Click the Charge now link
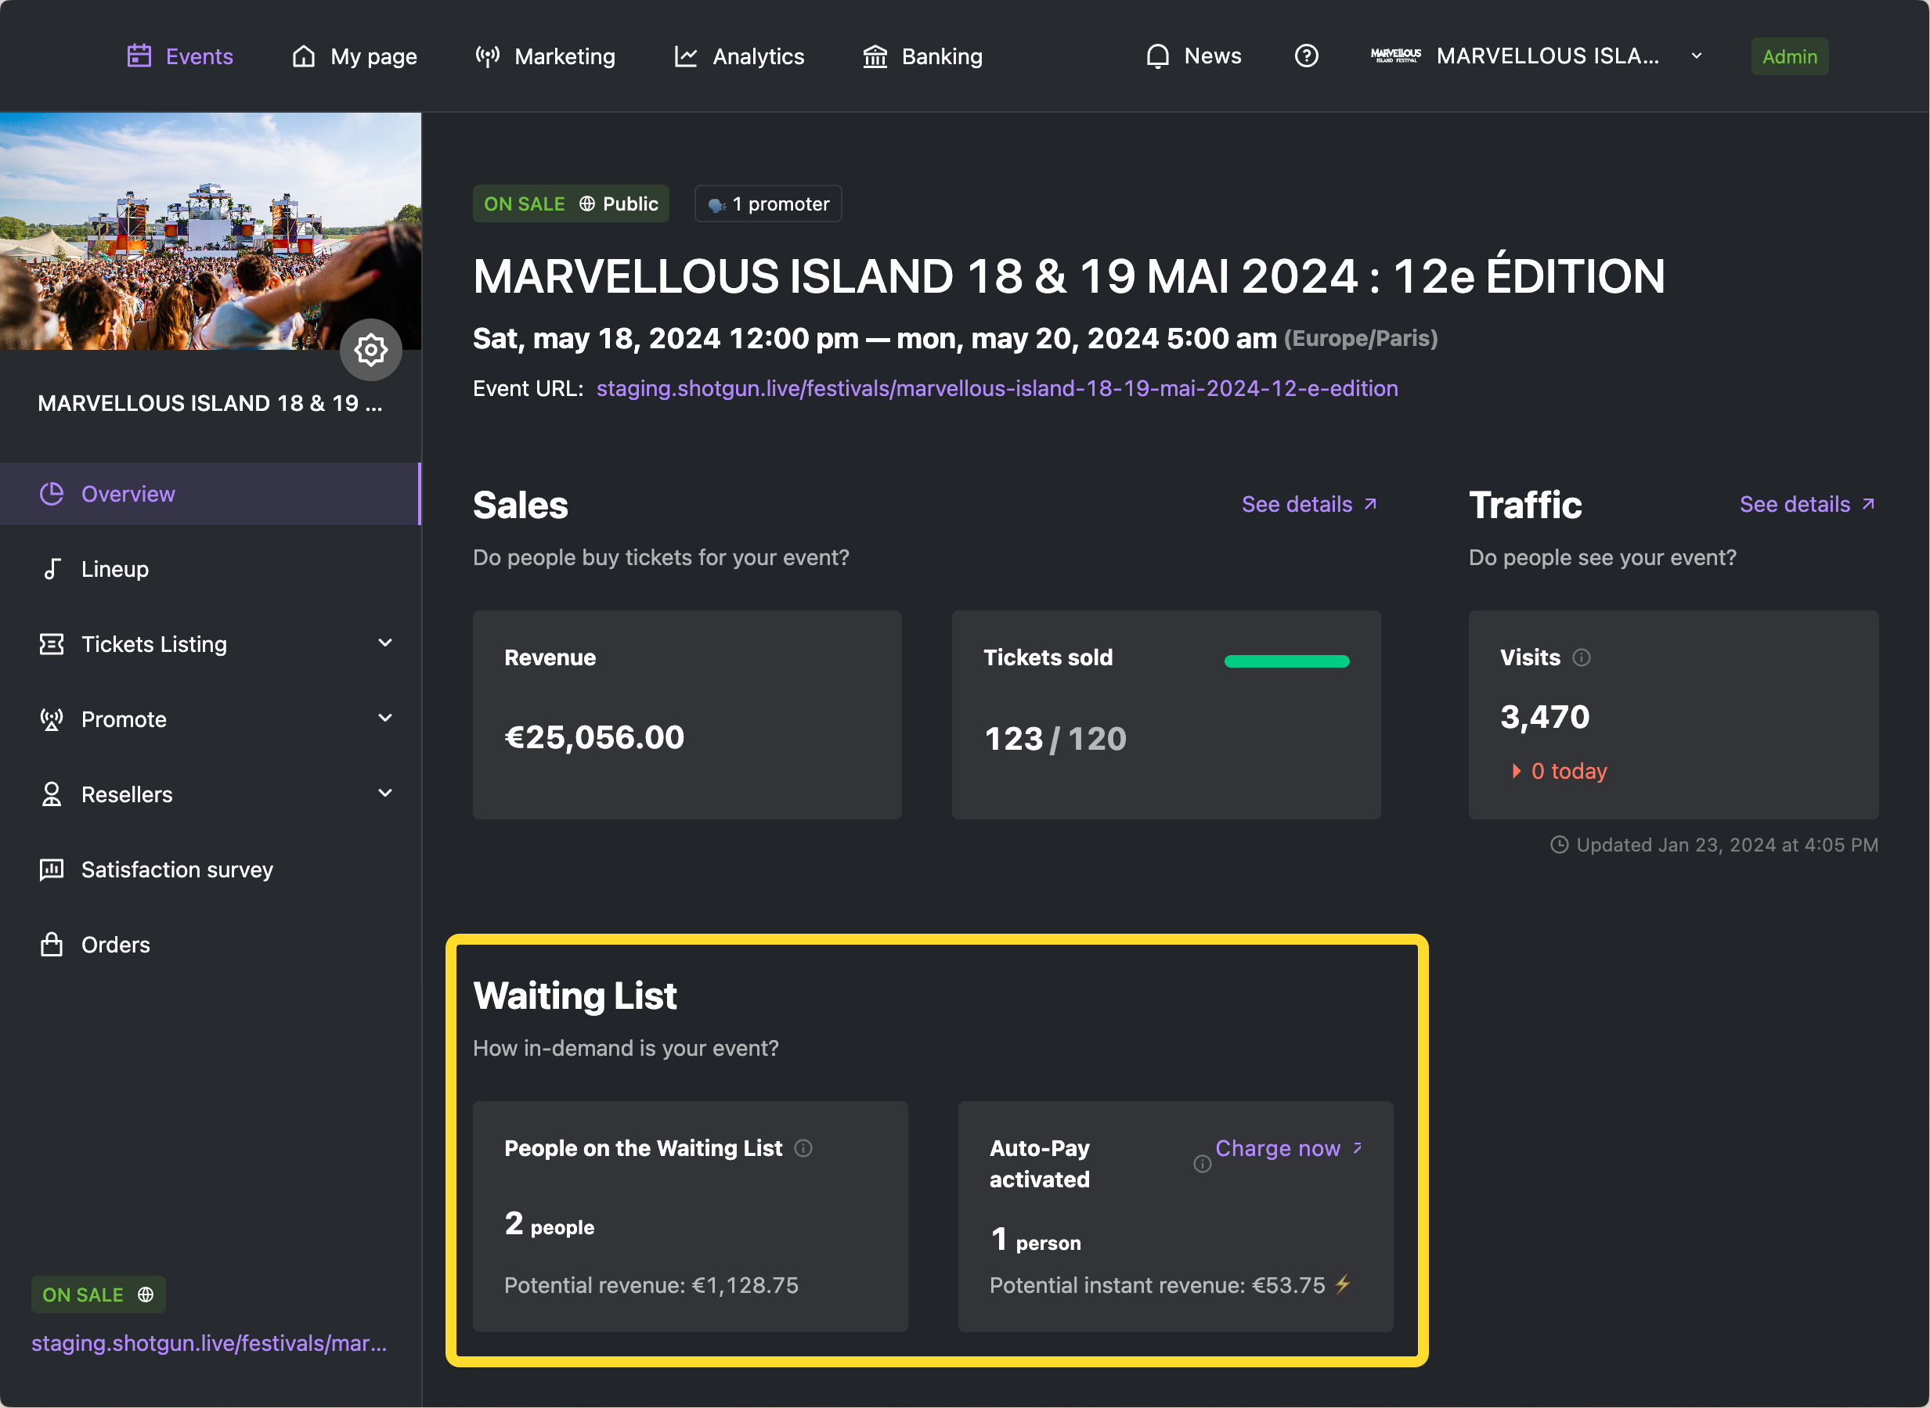This screenshot has height=1408, width=1930. 1289,1148
